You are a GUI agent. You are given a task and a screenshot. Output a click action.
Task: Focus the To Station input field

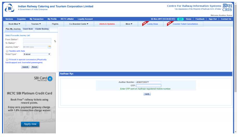[37, 43]
